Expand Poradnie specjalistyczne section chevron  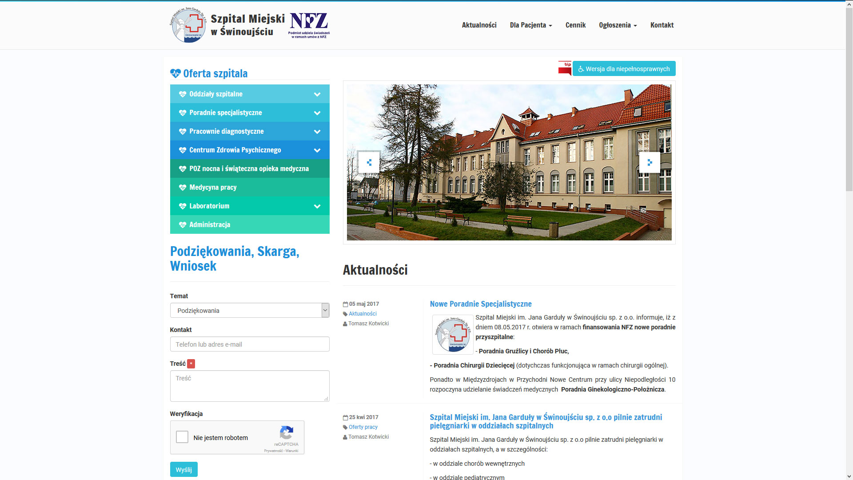[x=317, y=113]
